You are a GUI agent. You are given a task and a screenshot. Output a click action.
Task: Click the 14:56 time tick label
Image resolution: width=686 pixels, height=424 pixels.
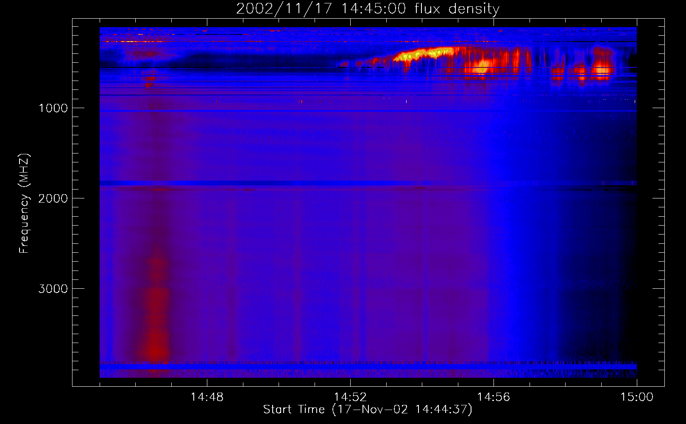pos(494,397)
